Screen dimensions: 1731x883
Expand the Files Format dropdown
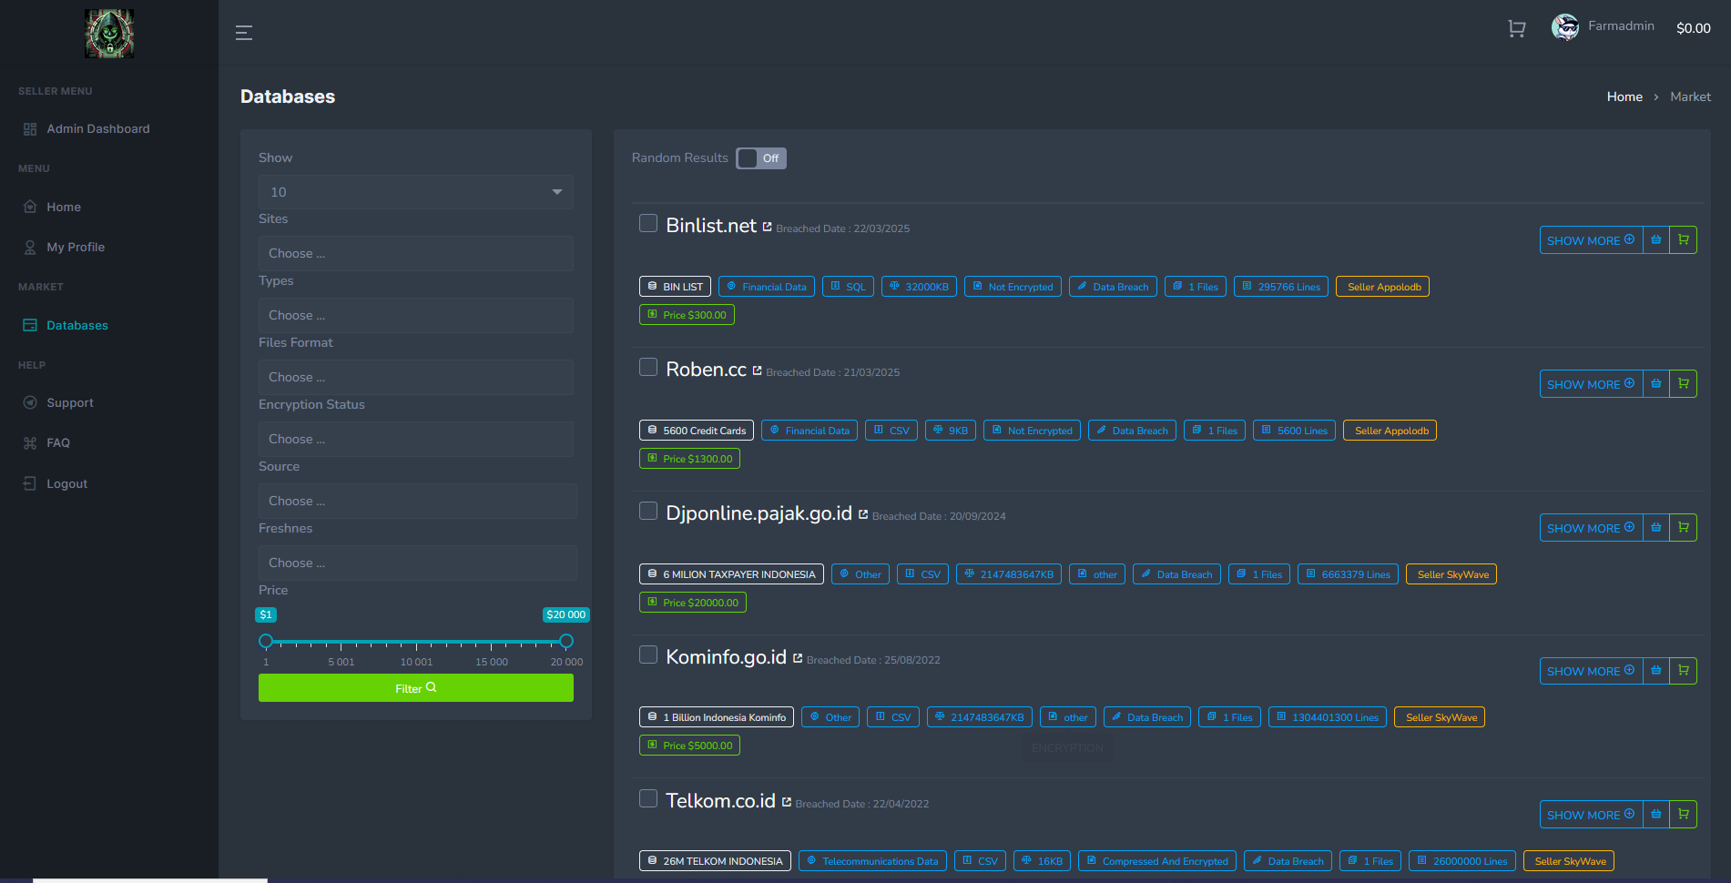[x=416, y=377]
